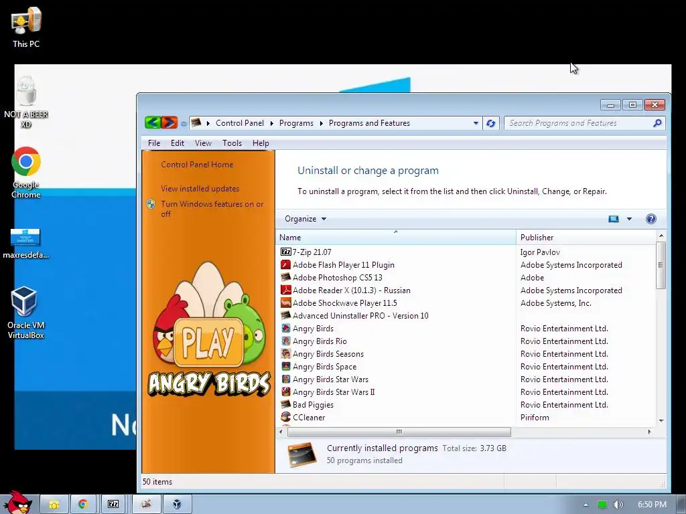Click Igor Pavlov publisher cell
Image resolution: width=686 pixels, height=514 pixels.
[540, 252]
